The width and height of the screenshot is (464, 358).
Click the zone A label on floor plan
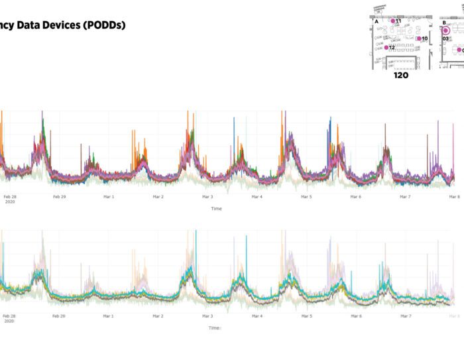[377, 22]
